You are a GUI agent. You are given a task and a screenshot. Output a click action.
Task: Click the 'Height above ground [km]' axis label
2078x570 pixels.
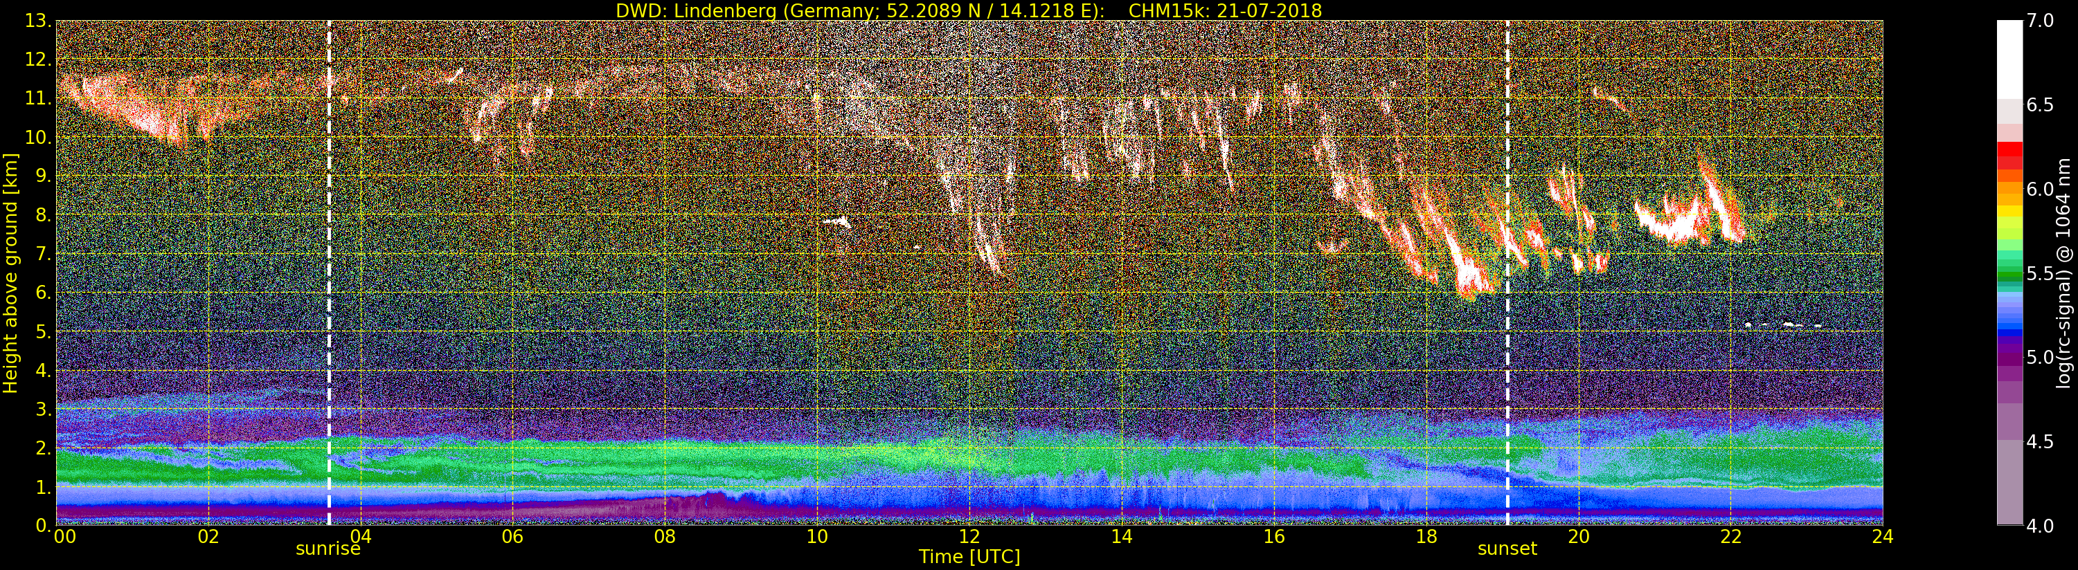(10, 273)
